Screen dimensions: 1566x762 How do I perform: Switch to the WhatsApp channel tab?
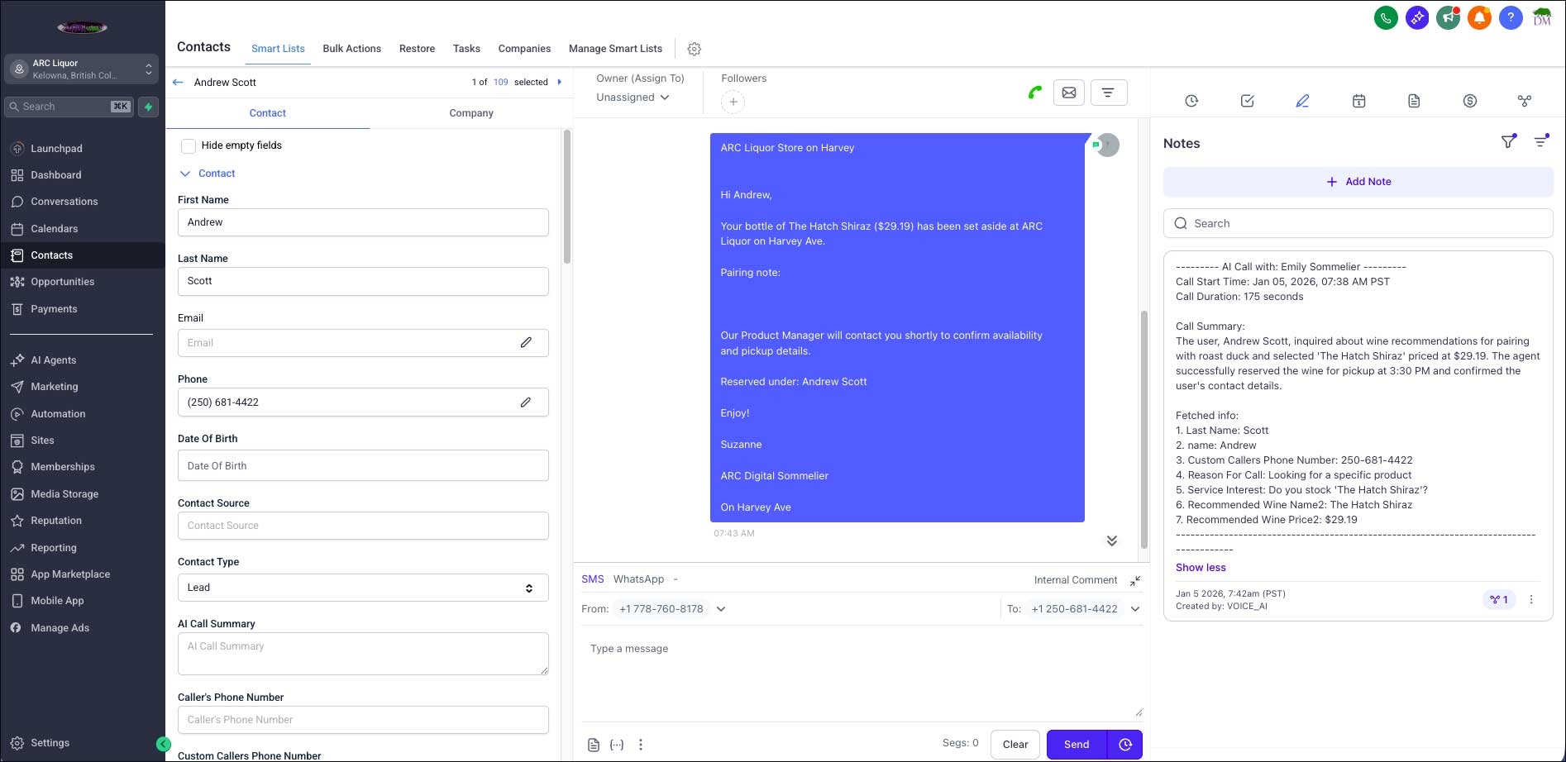pyautogui.click(x=638, y=579)
